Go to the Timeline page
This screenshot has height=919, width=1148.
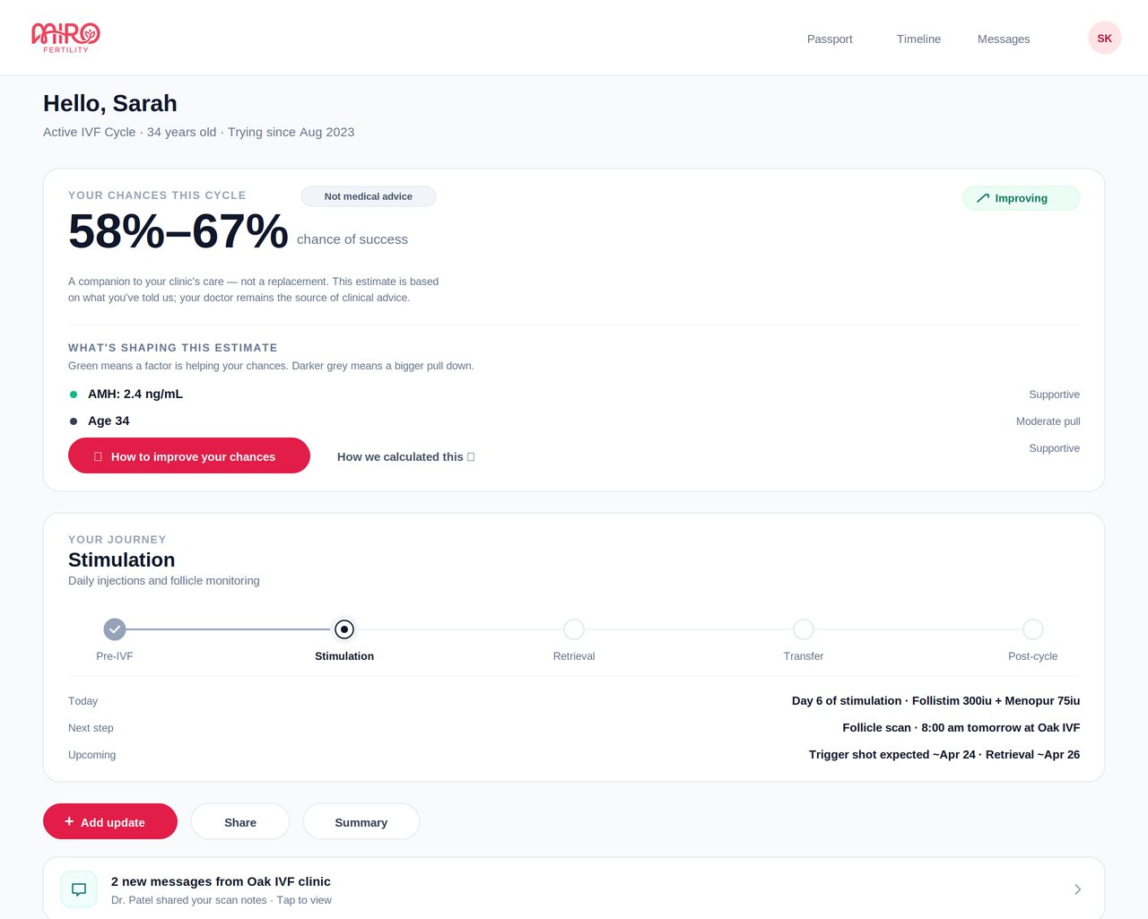click(918, 39)
